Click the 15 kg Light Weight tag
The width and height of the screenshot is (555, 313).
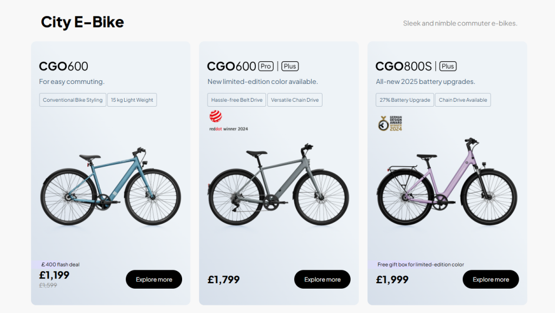tap(132, 100)
